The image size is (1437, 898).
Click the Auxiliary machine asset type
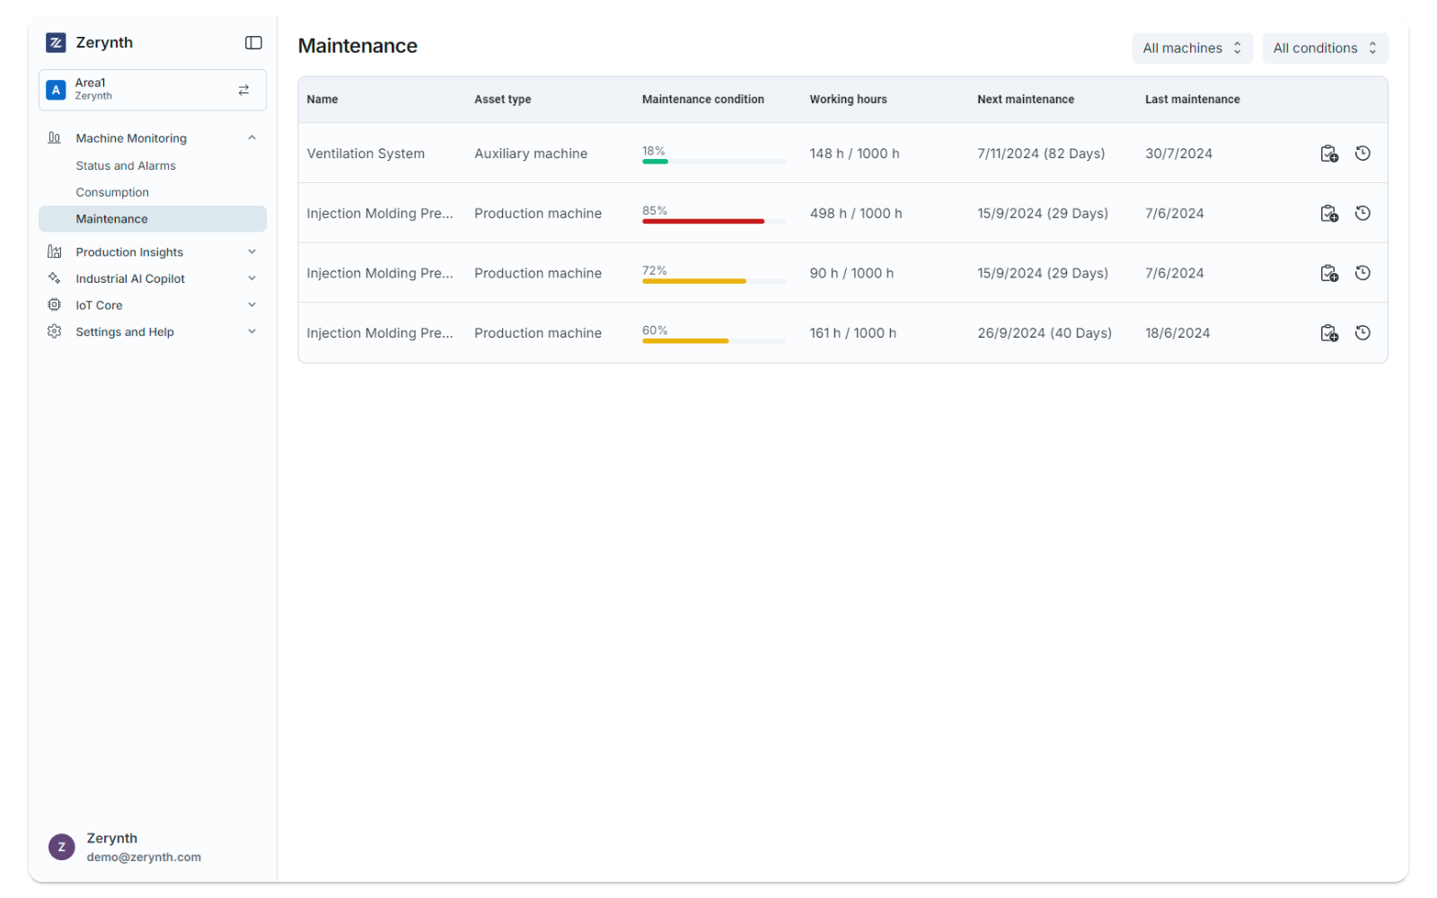pos(531,154)
